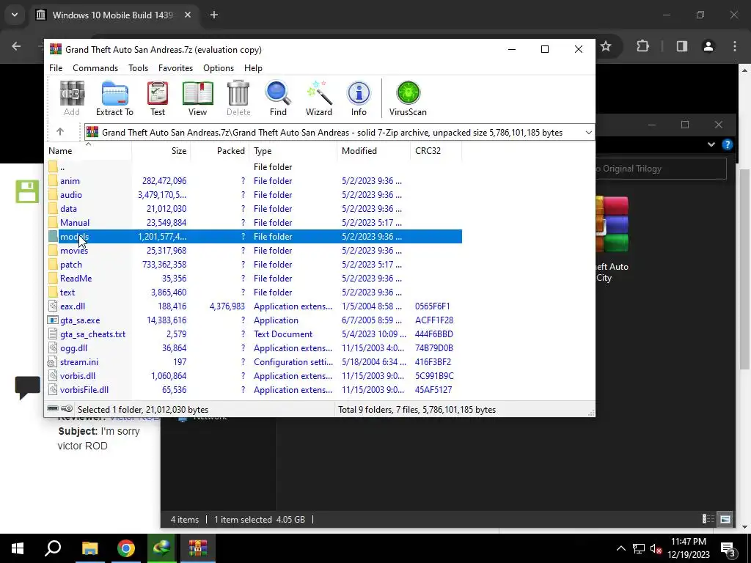Open the Internet Download Manager taskbar icon
Viewport: 751px width, 563px height.
[161, 548]
